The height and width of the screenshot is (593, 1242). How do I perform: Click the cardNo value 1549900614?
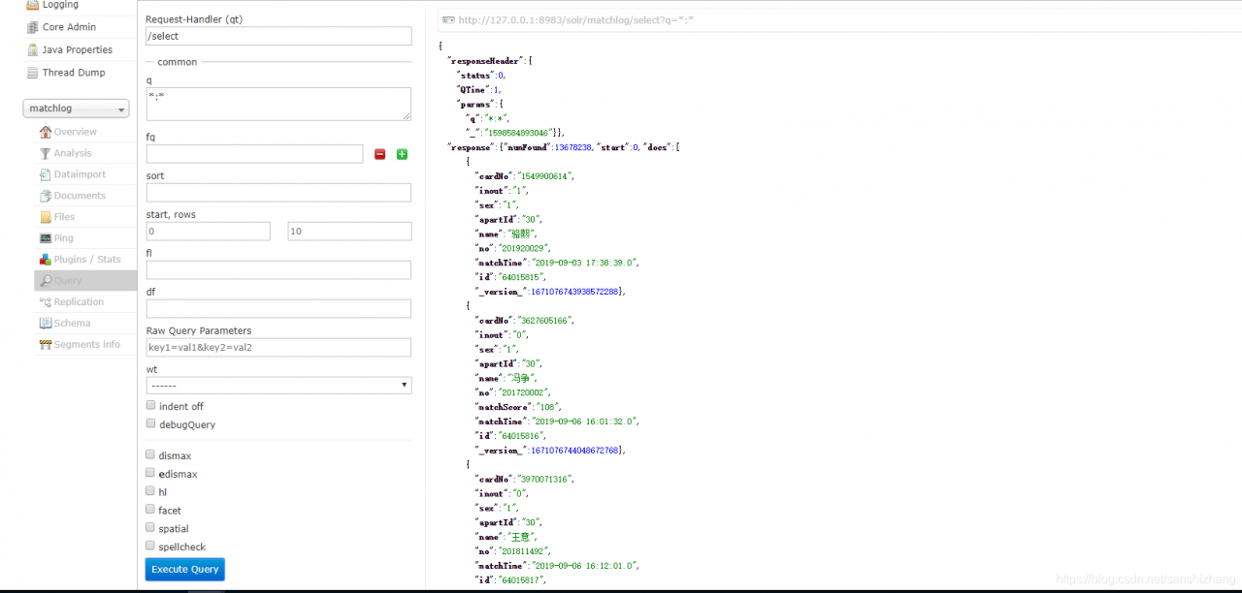click(544, 175)
